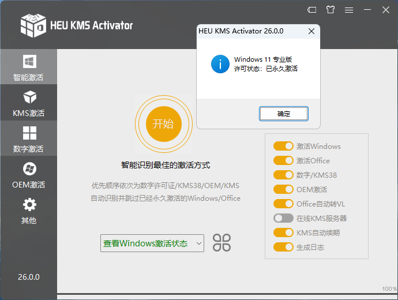Screen dimensions: 398x300
Task: Open the hamburger menu in title bar
Action: pos(348,10)
